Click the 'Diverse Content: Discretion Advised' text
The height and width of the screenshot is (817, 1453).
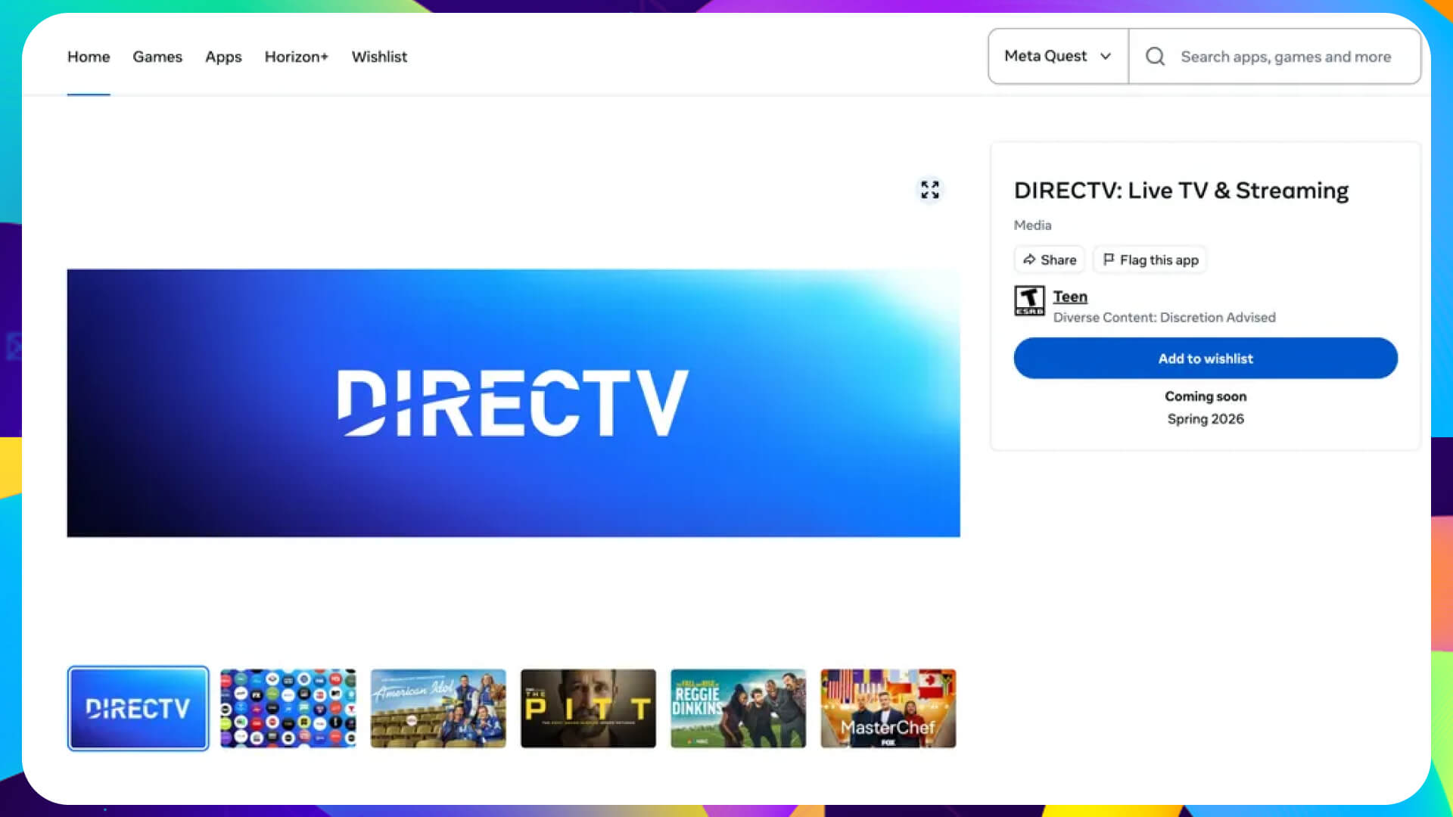click(x=1164, y=318)
